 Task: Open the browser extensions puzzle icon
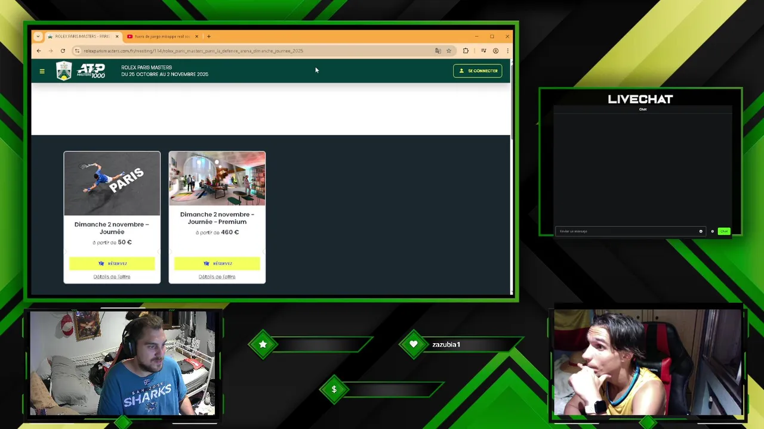466,51
